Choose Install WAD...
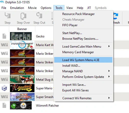The image size is (129, 113). [x=83, y=66]
